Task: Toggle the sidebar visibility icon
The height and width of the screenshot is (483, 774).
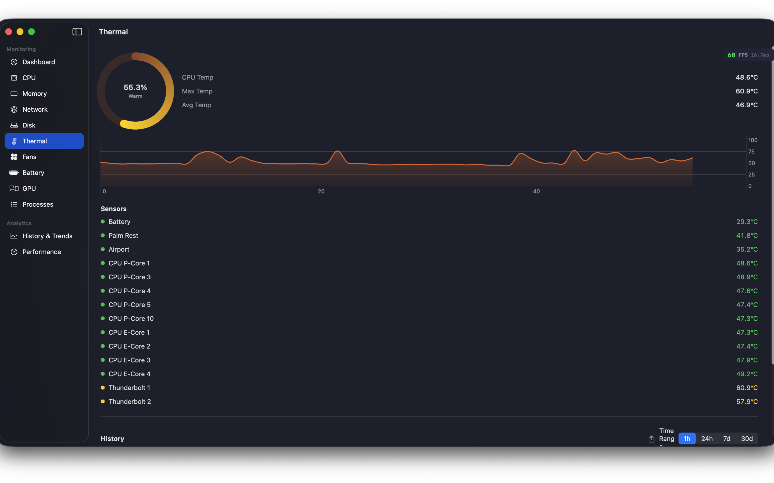Action: click(x=77, y=32)
